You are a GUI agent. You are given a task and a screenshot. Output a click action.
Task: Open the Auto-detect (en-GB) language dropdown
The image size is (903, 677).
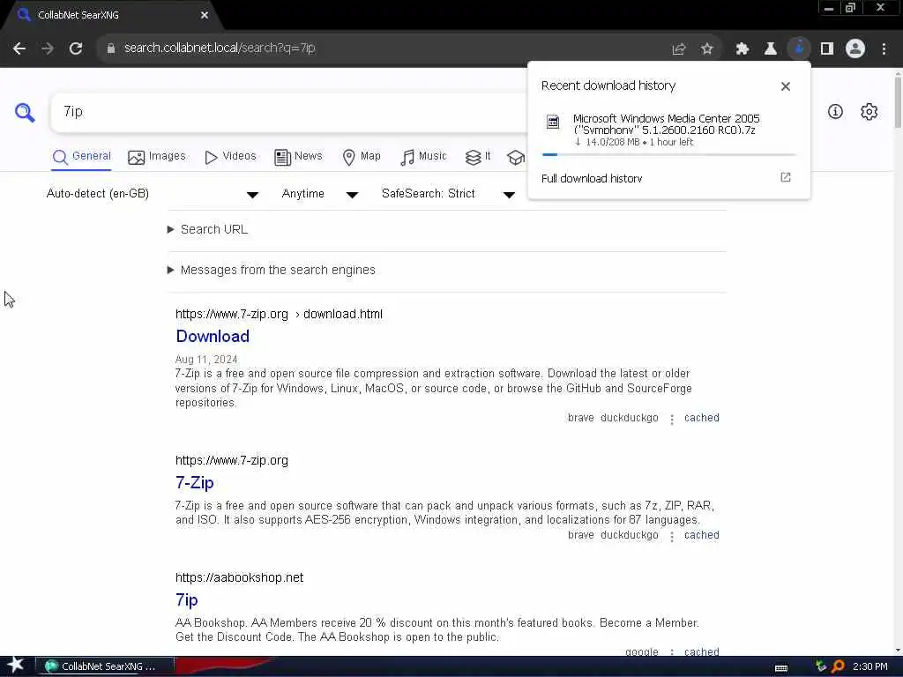click(153, 194)
